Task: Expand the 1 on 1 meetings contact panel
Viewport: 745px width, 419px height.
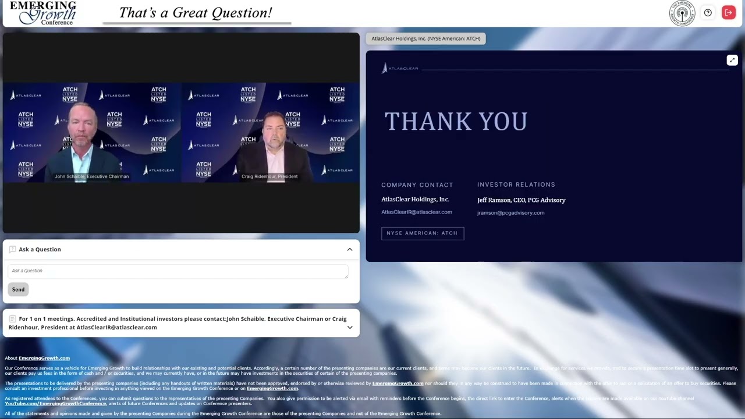Action: [x=350, y=328]
